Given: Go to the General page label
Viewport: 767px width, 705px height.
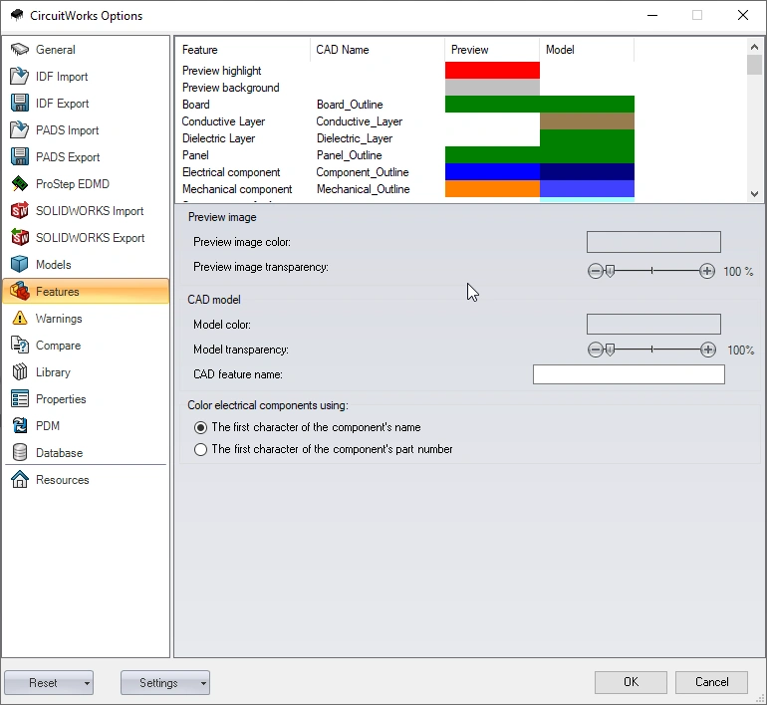Looking at the screenshot, I should (55, 50).
